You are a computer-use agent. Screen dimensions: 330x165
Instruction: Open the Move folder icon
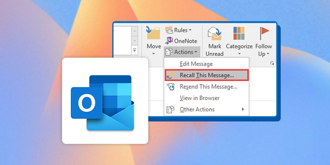coord(153,33)
